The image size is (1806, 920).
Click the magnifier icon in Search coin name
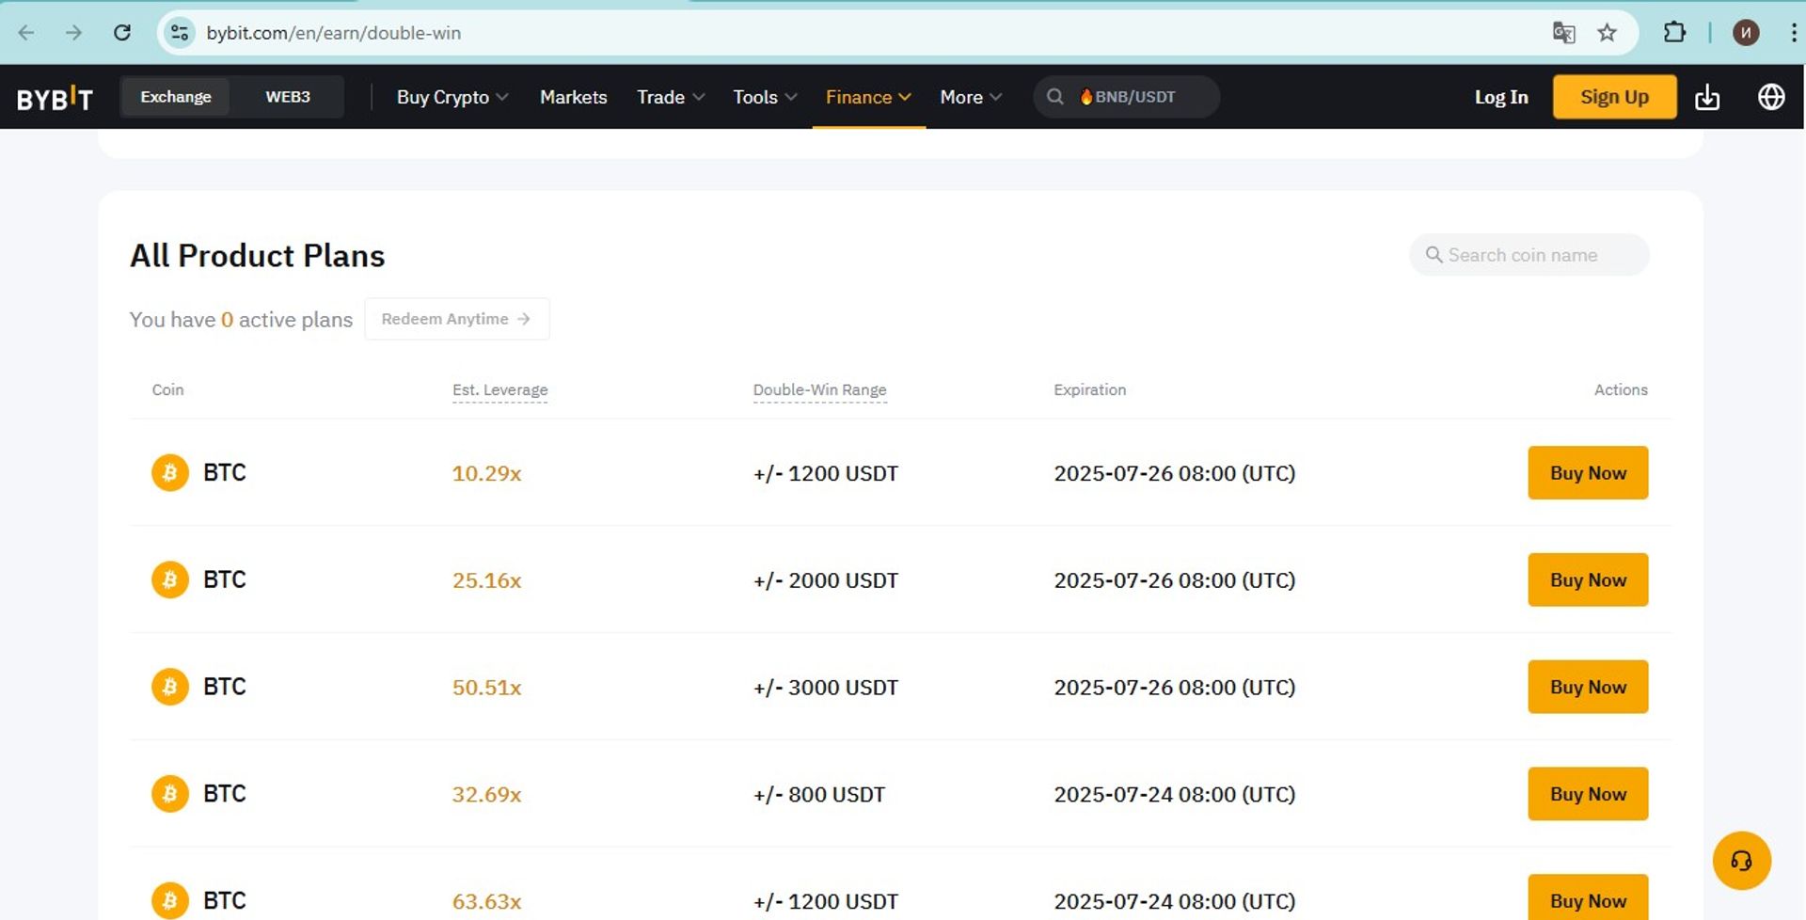1434,255
